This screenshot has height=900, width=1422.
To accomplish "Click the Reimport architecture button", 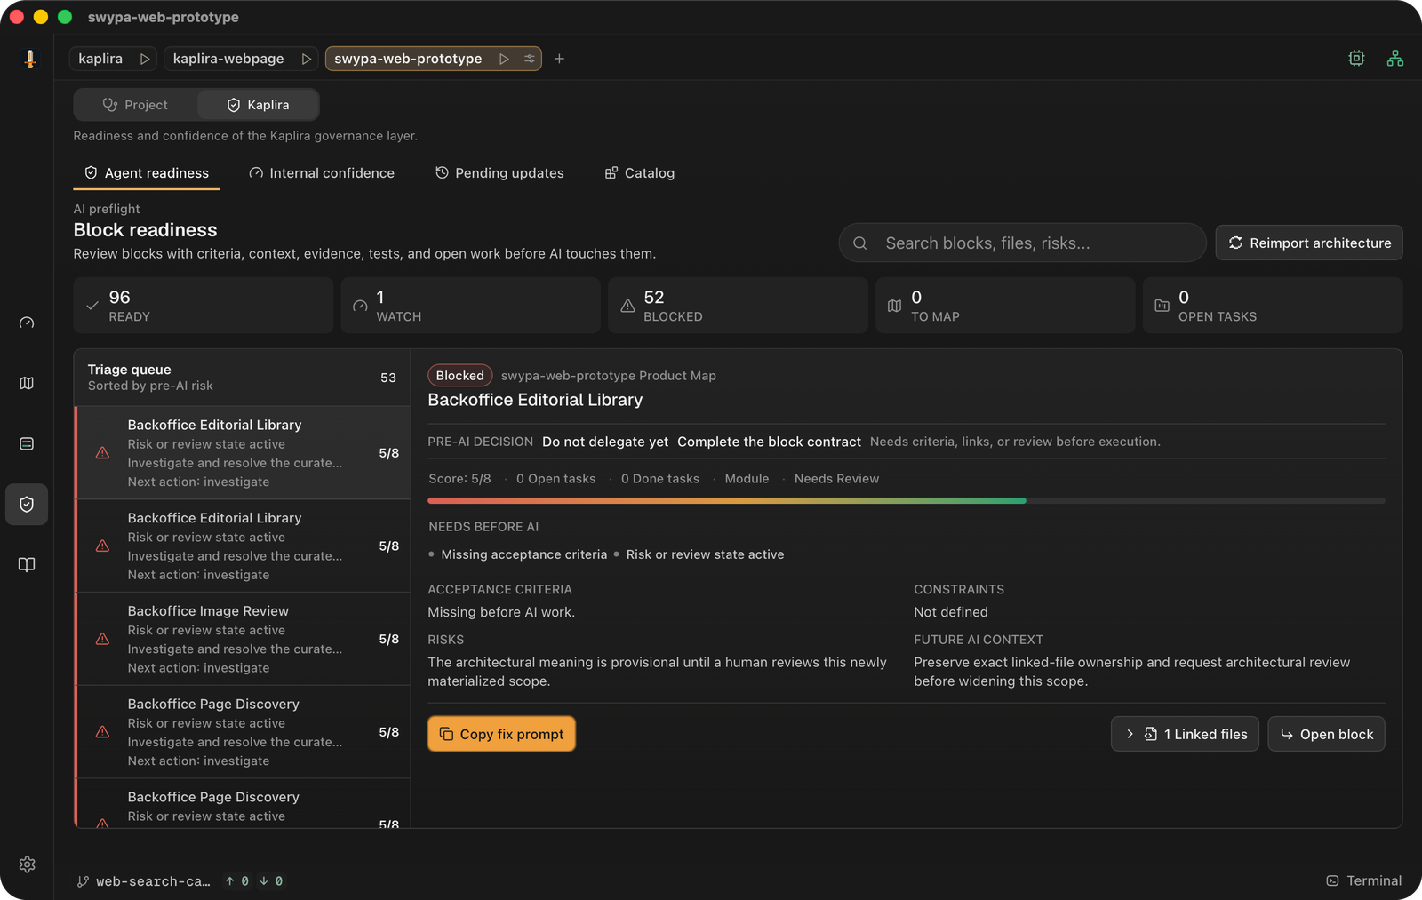I will [1309, 243].
